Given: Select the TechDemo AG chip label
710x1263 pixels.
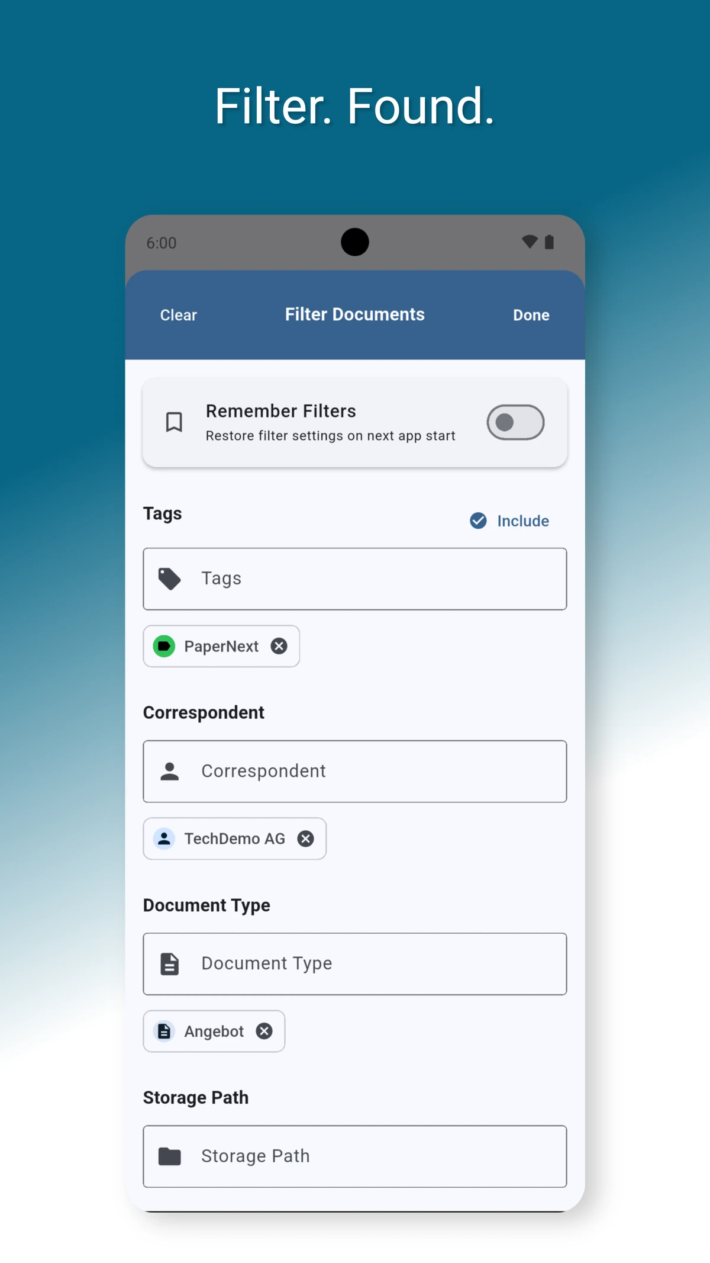Looking at the screenshot, I should click(x=234, y=838).
